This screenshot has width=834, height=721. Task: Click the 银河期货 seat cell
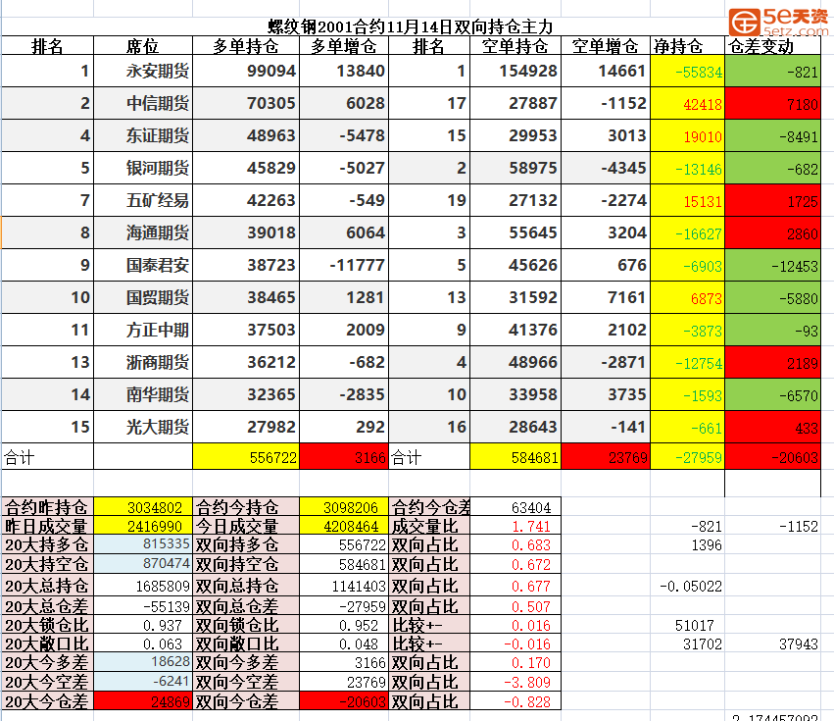142,169
